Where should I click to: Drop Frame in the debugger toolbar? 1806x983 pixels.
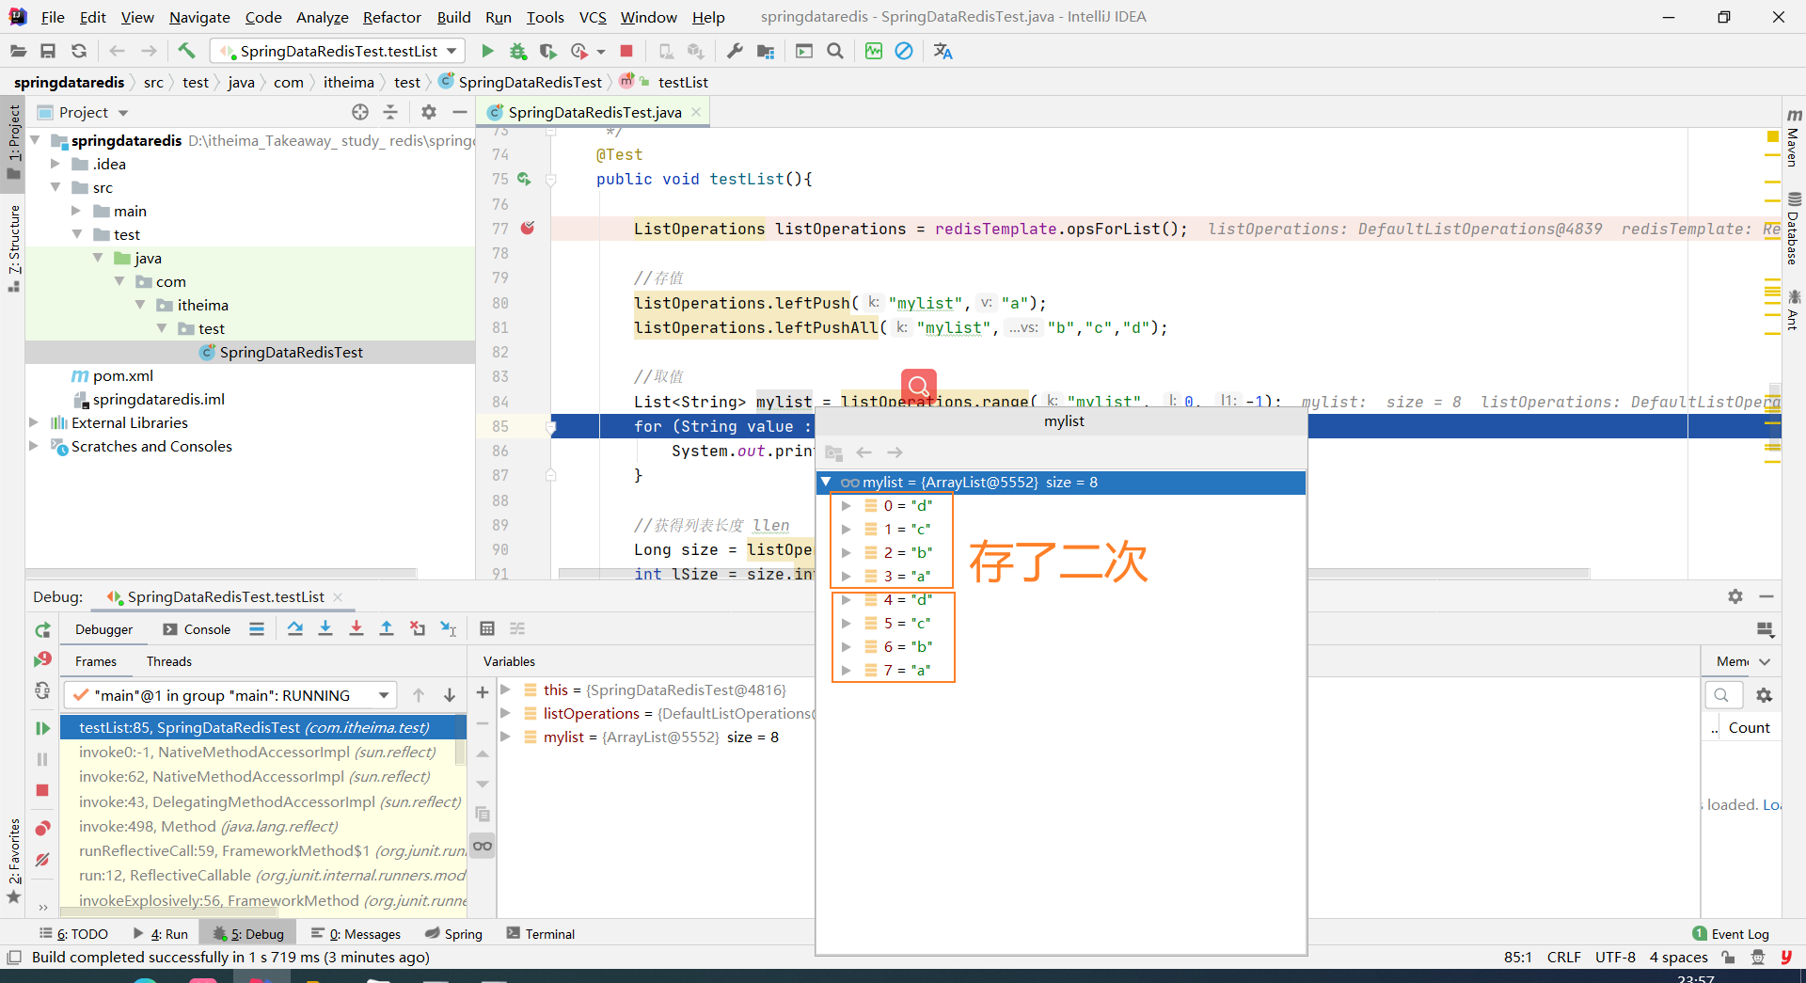point(418,628)
